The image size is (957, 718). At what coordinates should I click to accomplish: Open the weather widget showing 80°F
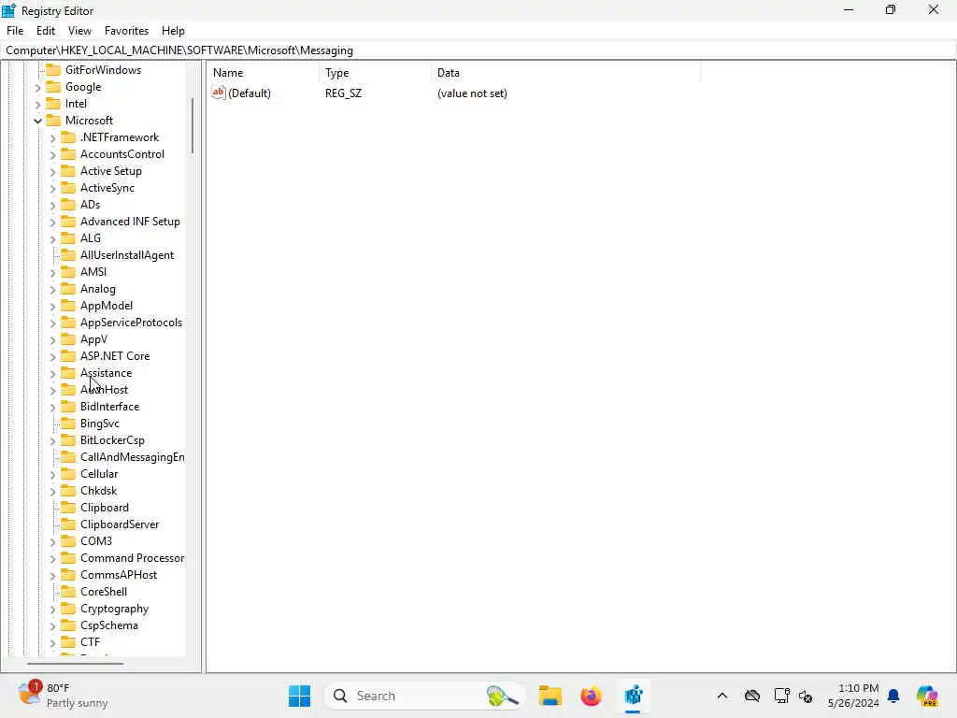point(63,696)
